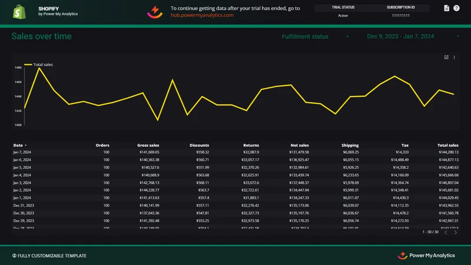Click the Active trial status value

click(343, 16)
